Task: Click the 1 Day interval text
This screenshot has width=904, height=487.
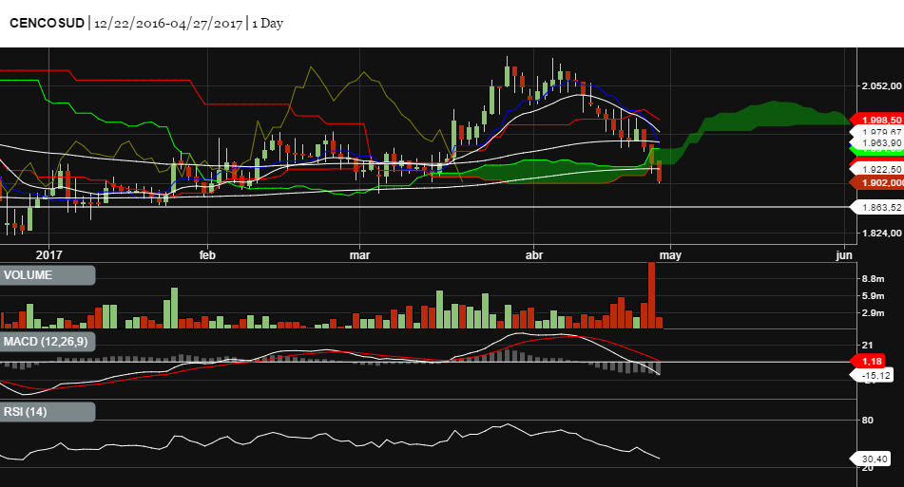Action: click(x=267, y=24)
